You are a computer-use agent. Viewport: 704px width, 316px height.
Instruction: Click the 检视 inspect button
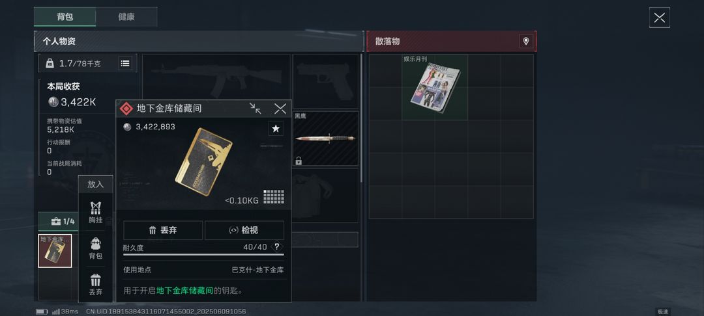coord(244,230)
